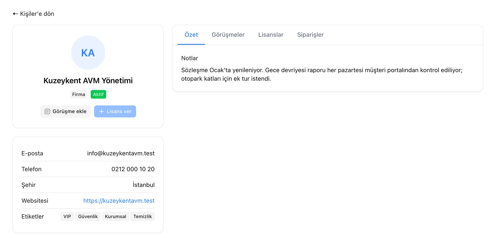The height and width of the screenshot is (239, 496).
Task: Click the İstanbul city value
Action: 144,185
